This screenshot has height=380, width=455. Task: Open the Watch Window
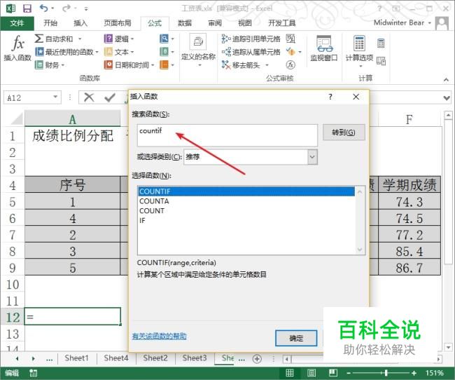pos(324,48)
